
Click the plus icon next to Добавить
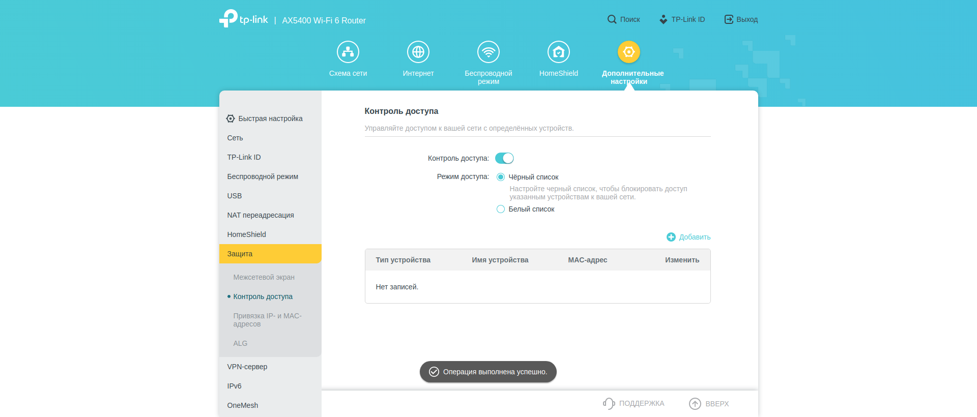click(671, 237)
